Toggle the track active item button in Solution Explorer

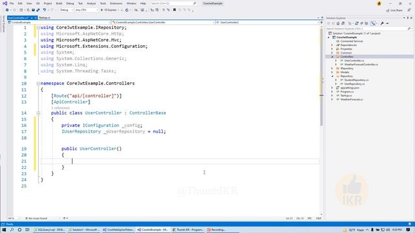click(x=373, y=23)
